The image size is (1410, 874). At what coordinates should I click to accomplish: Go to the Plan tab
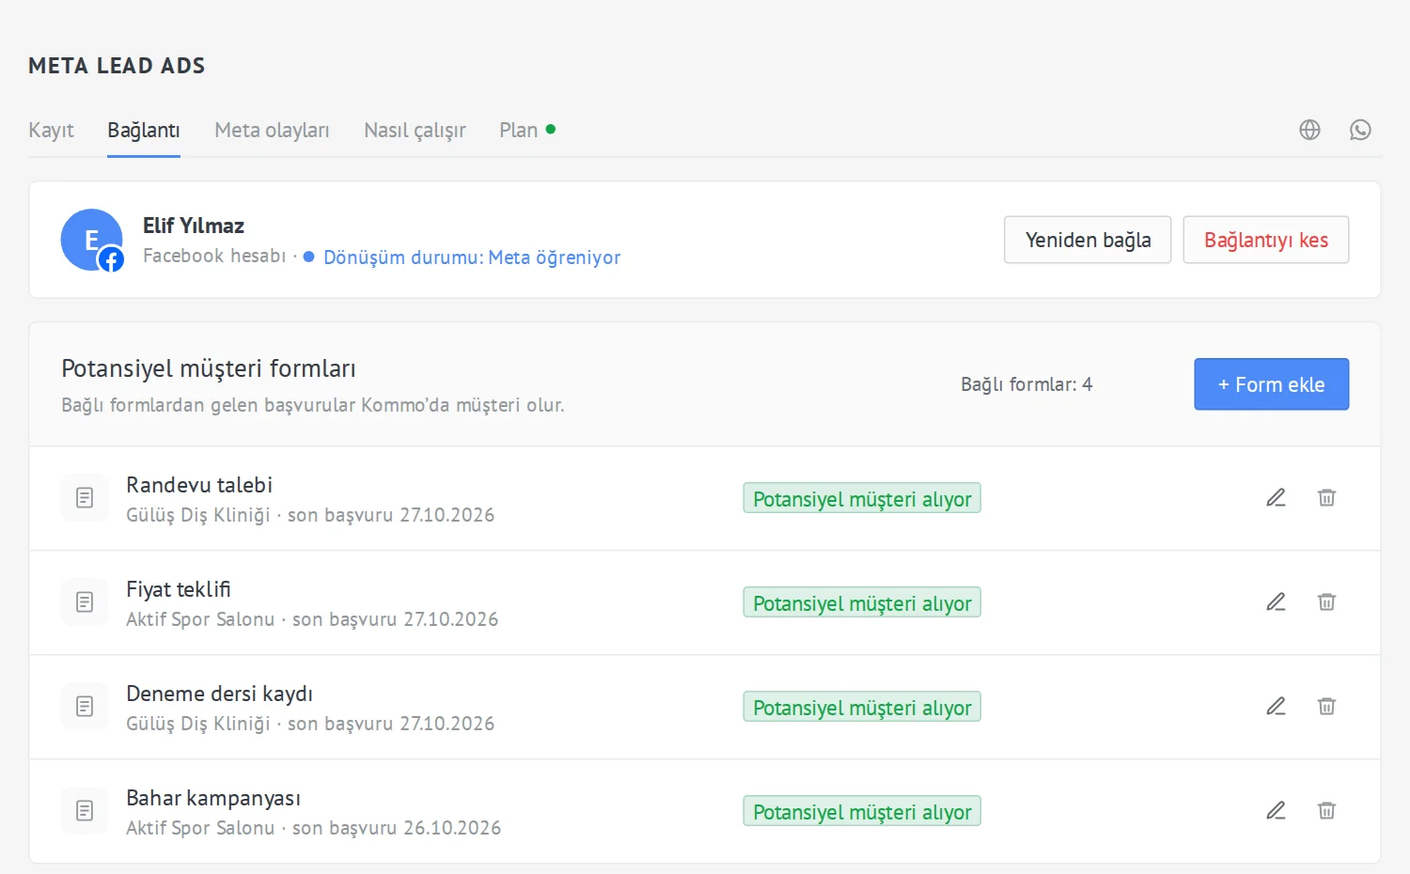[x=526, y=131]
